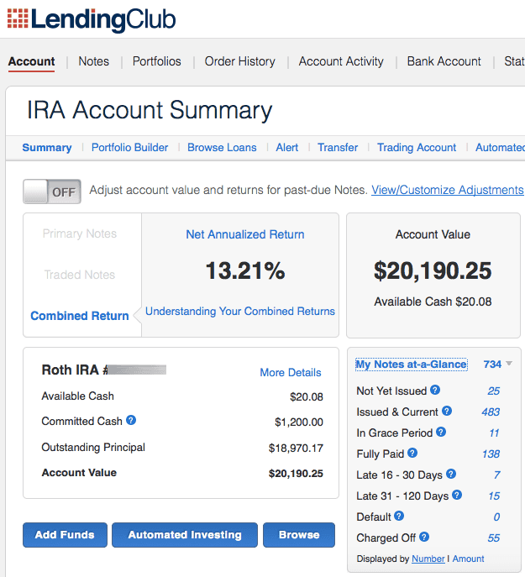Image resolution: width=525 pixels, height=577 pixels.
Task: Click the Not Yet Issued count 25
Action: coord(494,391)
